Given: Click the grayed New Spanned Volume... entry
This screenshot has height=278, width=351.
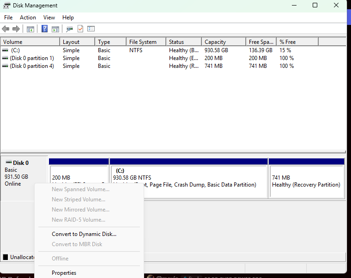Looking at the screenshot, I should (89, 189).
